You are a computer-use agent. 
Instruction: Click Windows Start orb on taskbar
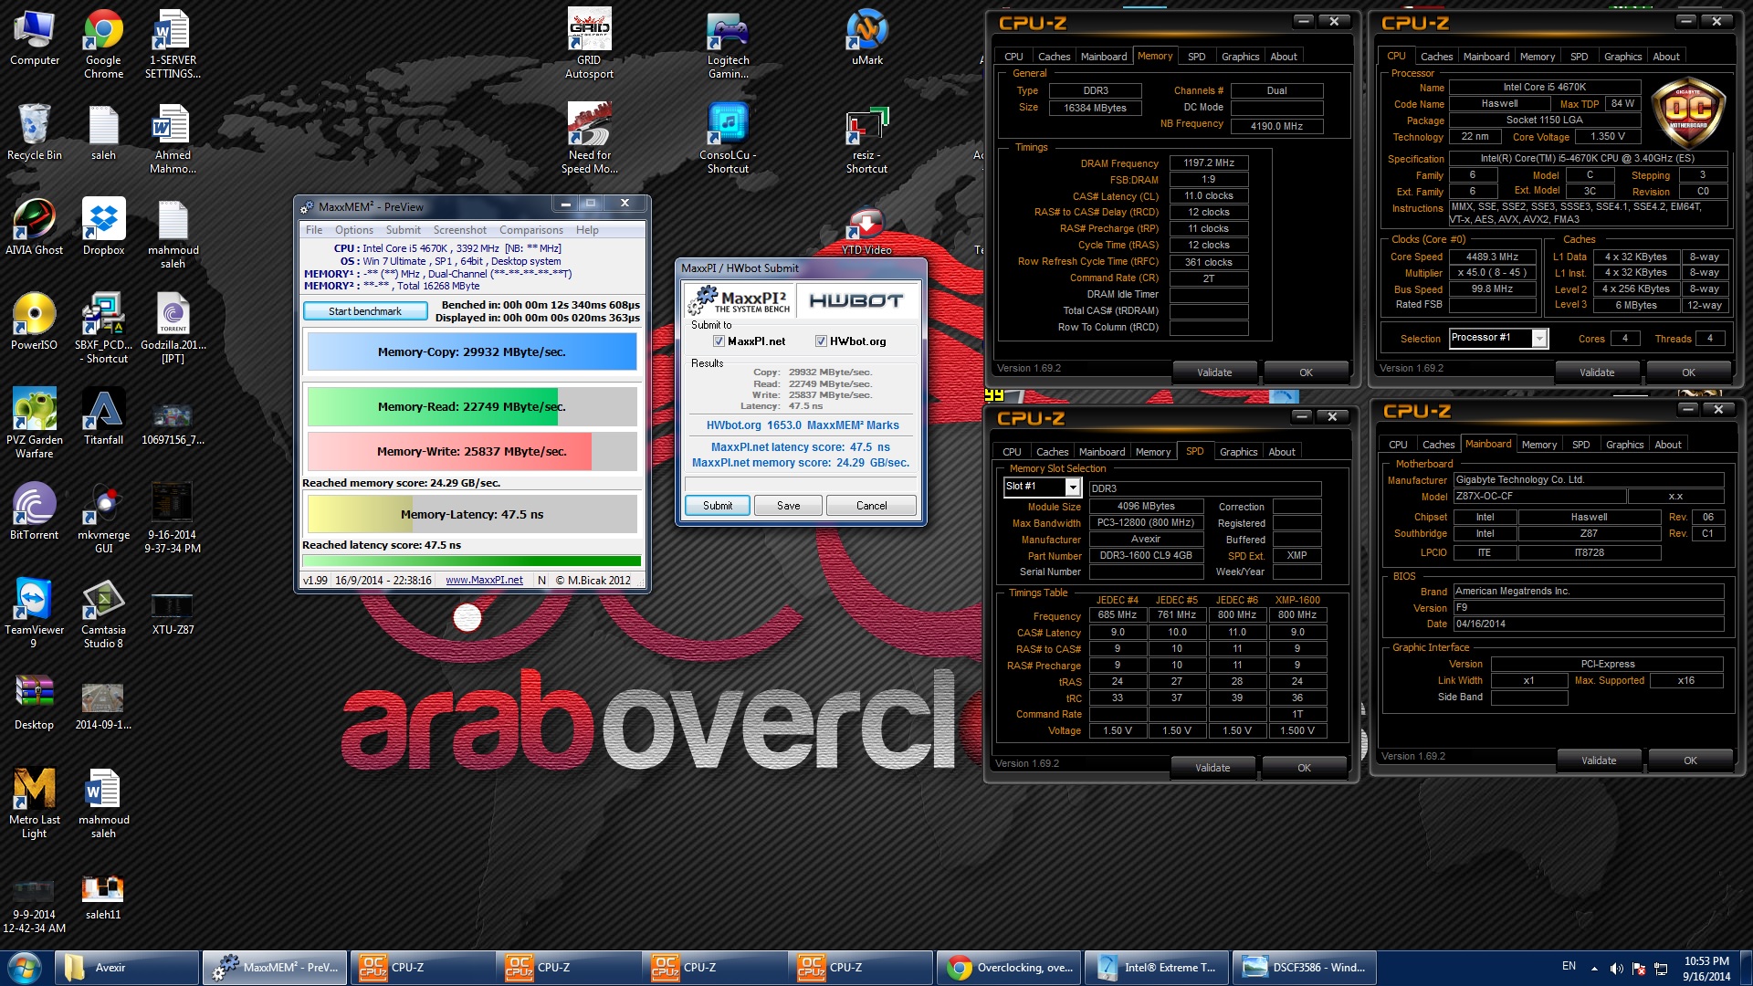[25, 968]
